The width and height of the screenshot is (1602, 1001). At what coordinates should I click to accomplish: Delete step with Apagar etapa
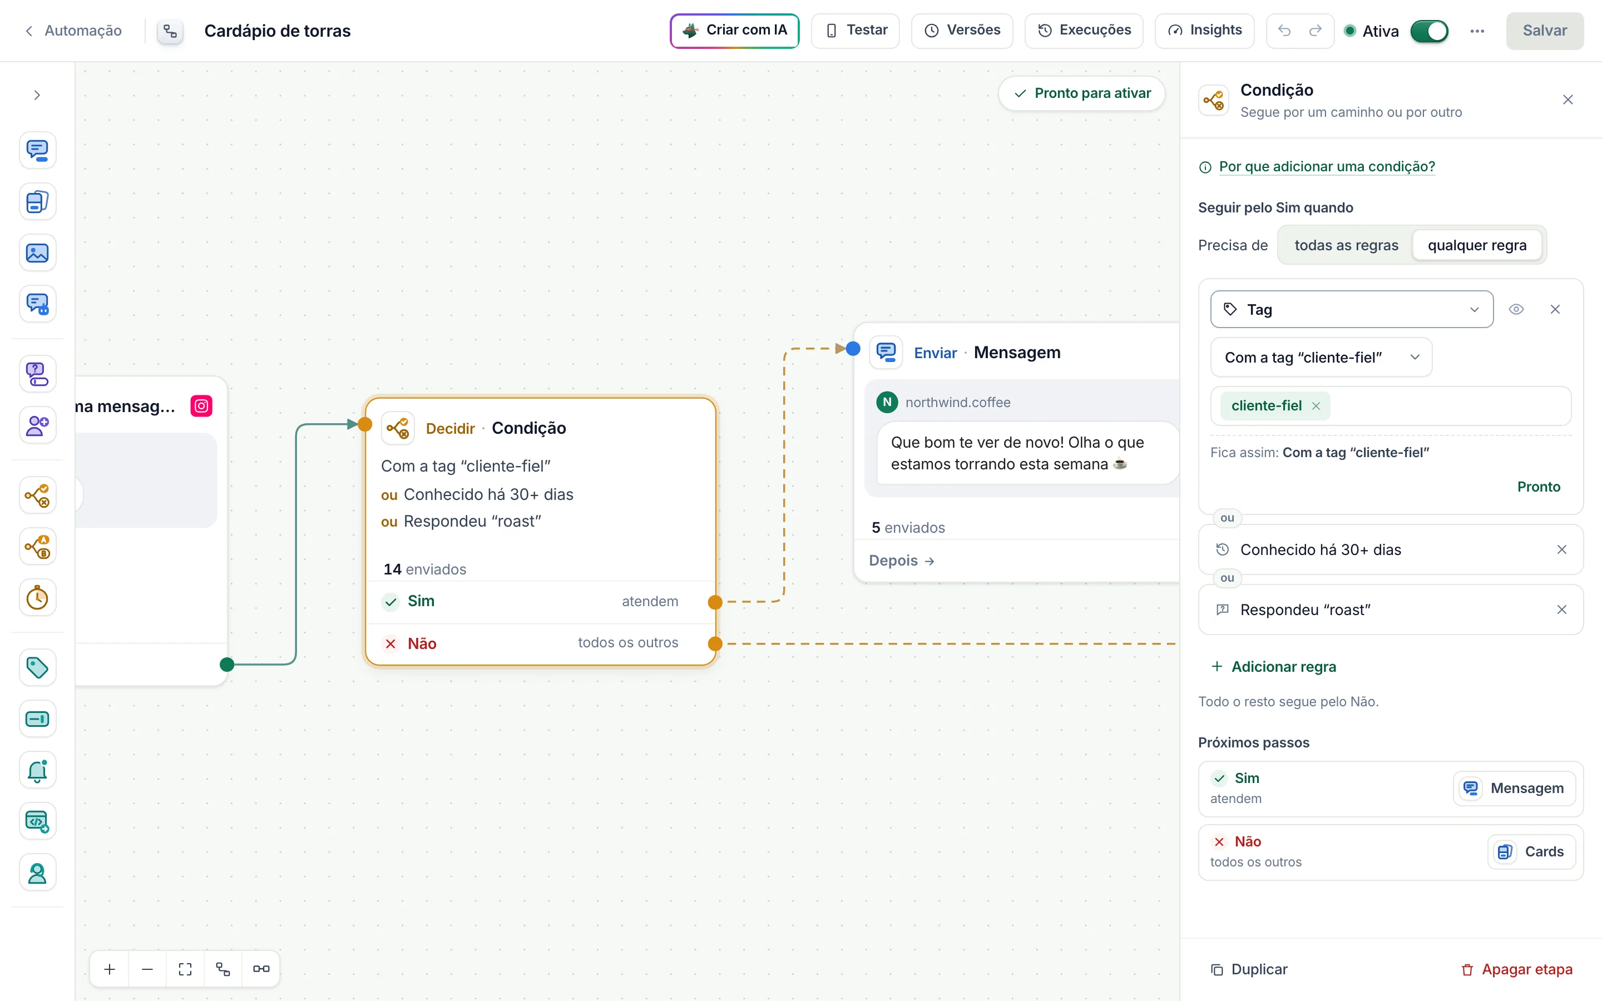[x=1516, y=969]
